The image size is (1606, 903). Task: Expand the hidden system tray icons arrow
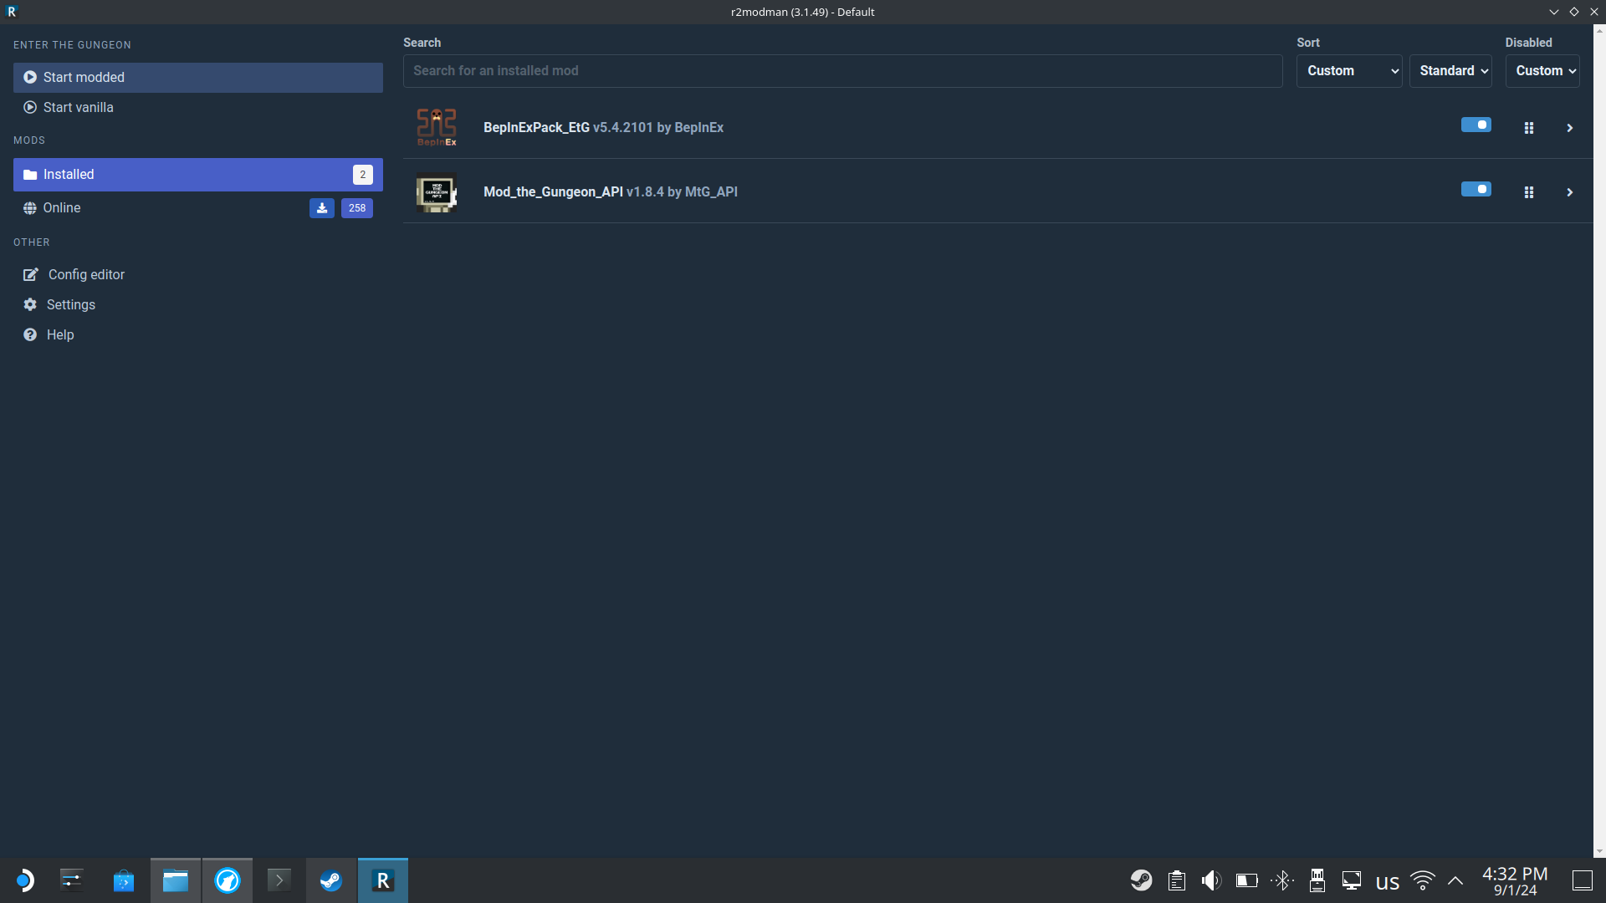point(1455,880)
